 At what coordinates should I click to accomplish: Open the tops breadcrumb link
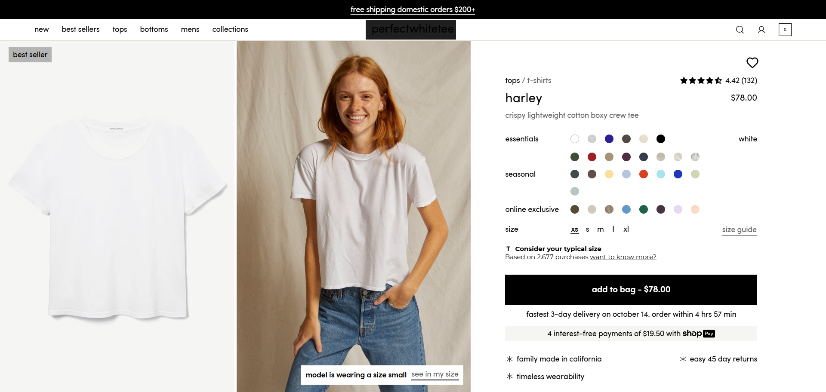coord(512,80)
